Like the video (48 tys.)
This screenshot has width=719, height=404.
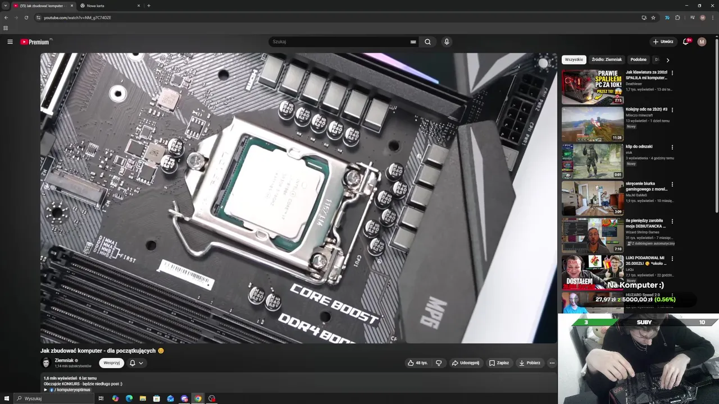pyautogui.click(x=417, y=363)
